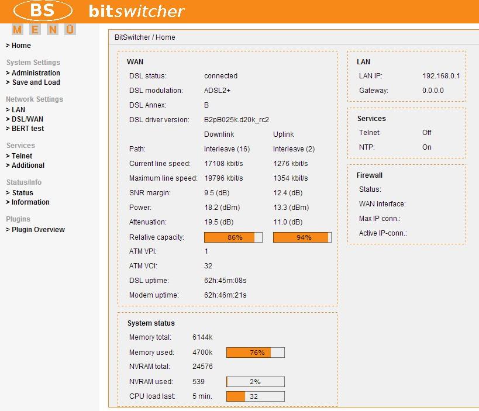Viewport: 479px width, 411px height.
Task: Click the CPU load 32 bar
Action: click(256, 396)
